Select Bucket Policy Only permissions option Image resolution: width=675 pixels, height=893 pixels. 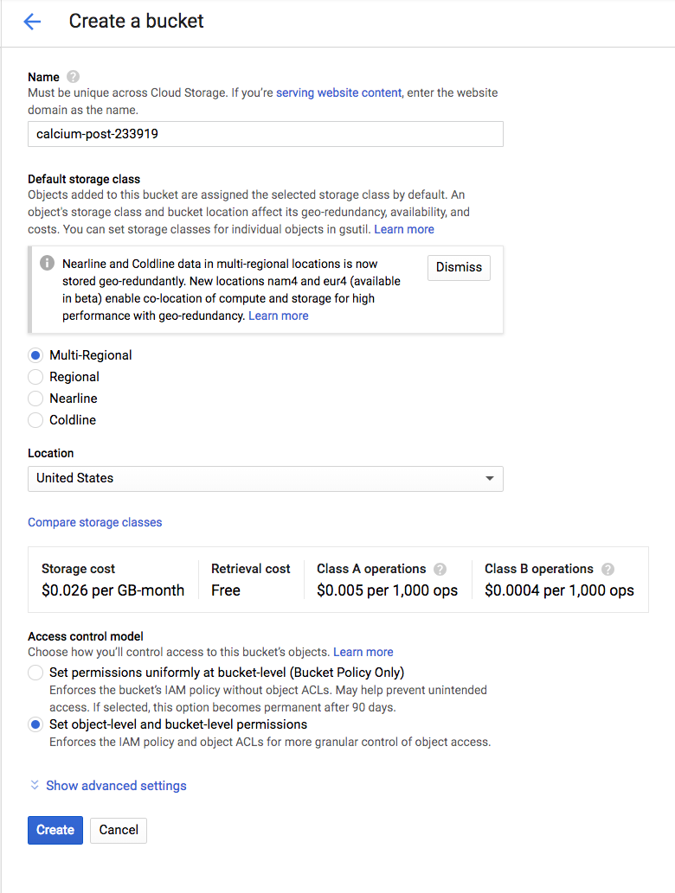tap(35, 673)
